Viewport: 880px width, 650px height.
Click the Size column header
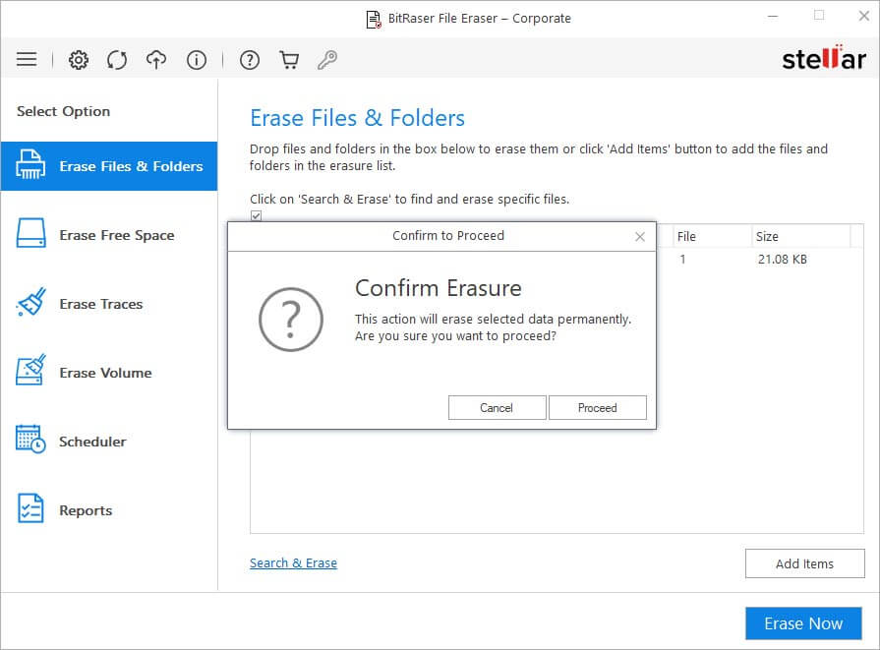800,236
